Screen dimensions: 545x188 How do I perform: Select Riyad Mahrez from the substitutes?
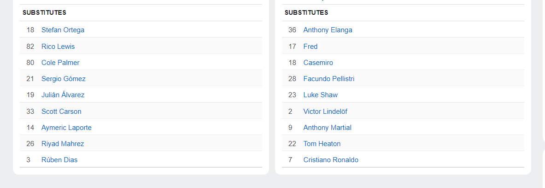pyautogui.click(x=63, y=143)
